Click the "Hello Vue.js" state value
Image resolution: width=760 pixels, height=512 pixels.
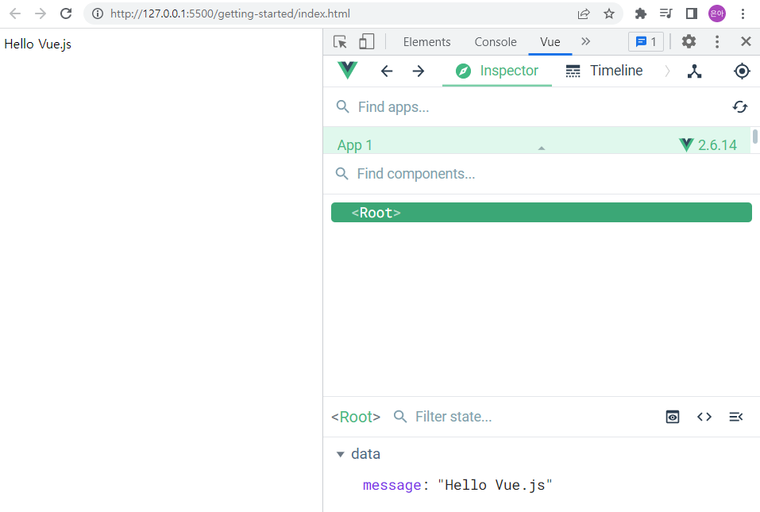(x=495, y=485)
